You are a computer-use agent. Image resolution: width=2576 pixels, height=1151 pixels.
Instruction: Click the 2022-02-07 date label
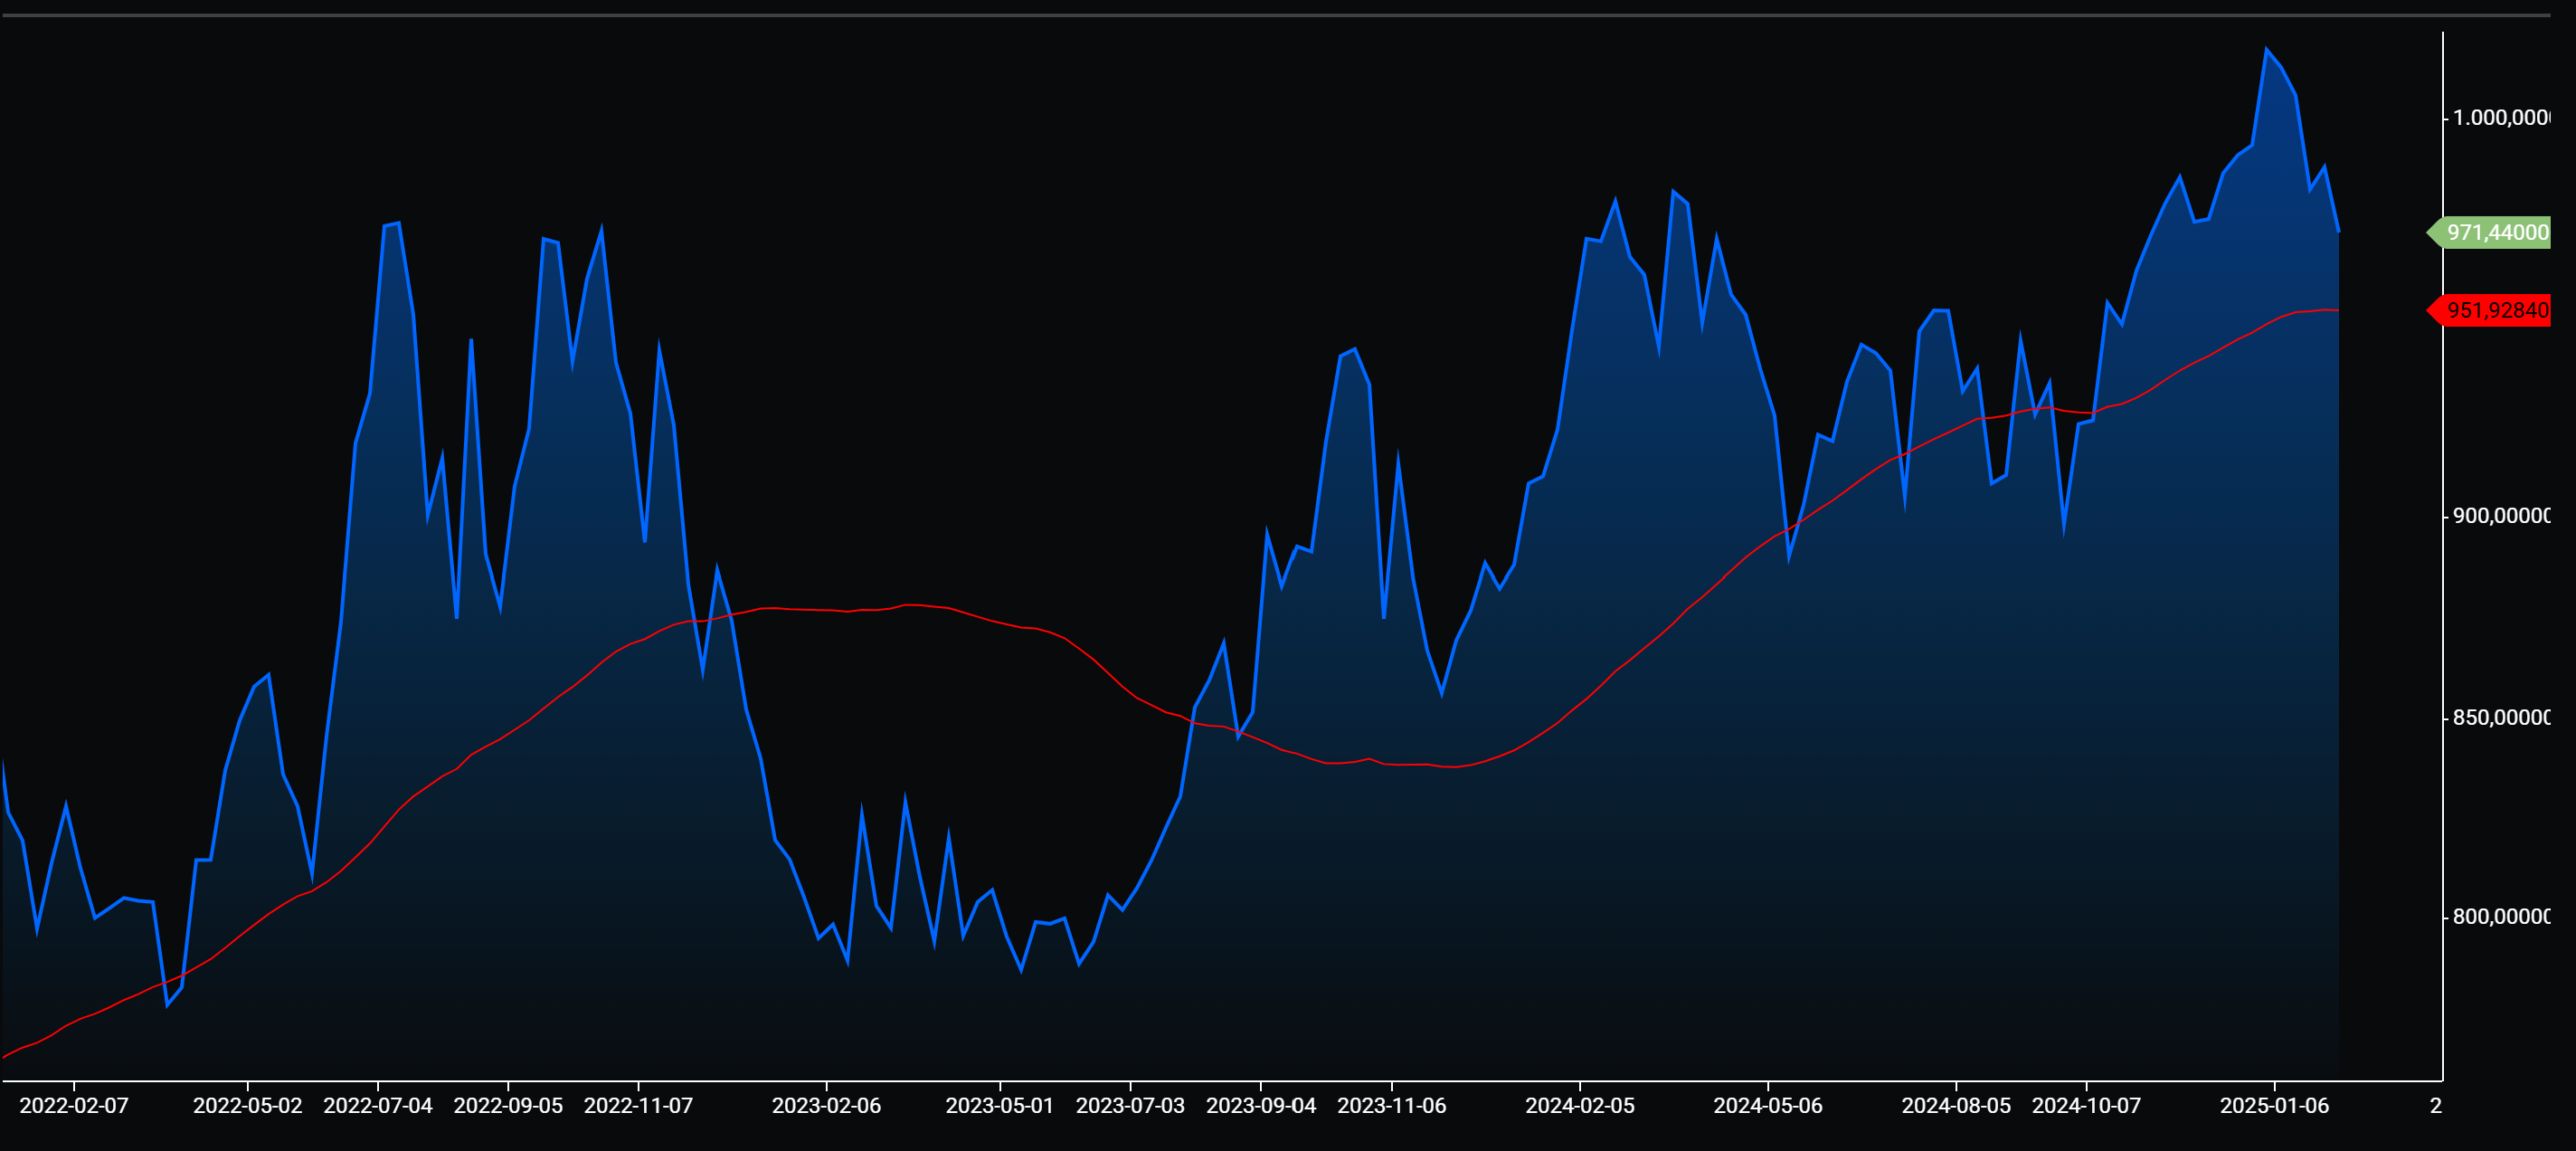tap(74, 1106)
